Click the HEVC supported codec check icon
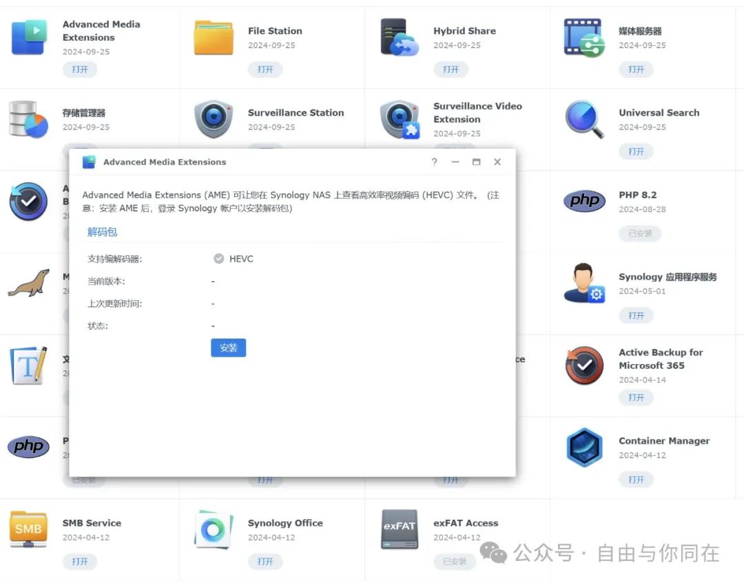 [219, 258]
